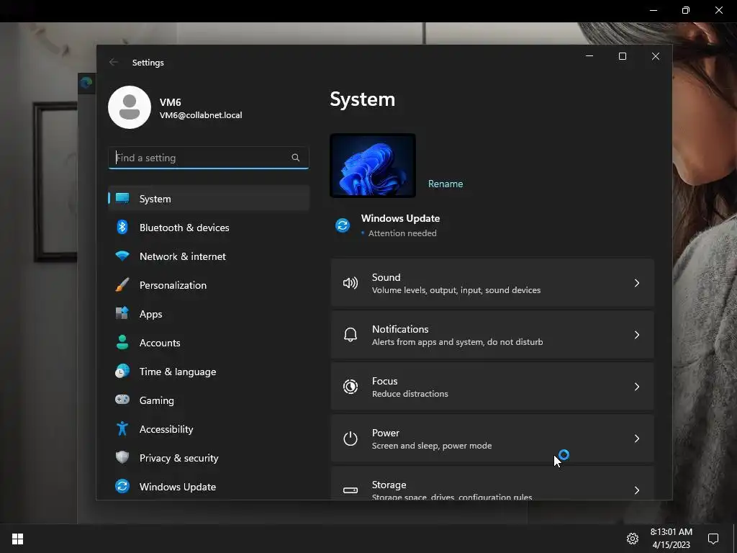Click the Edge icon behind the Settings window
The height and width of the screenshot is (553, 737).
click(86, 84)
